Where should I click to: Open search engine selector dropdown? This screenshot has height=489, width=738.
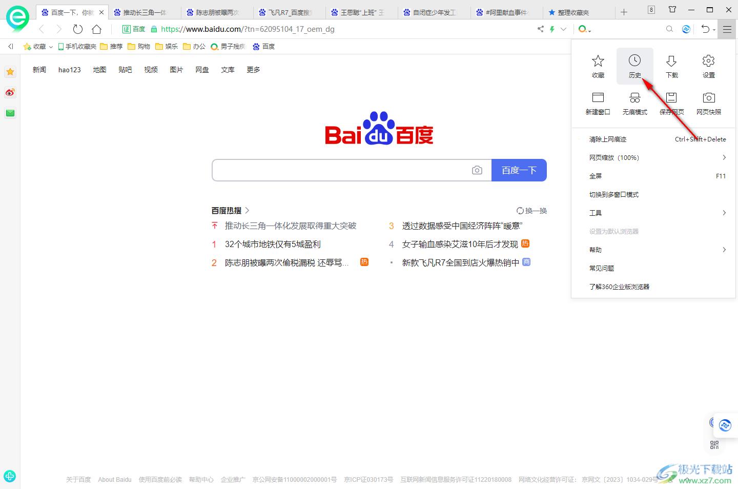[x=584, y=29]
